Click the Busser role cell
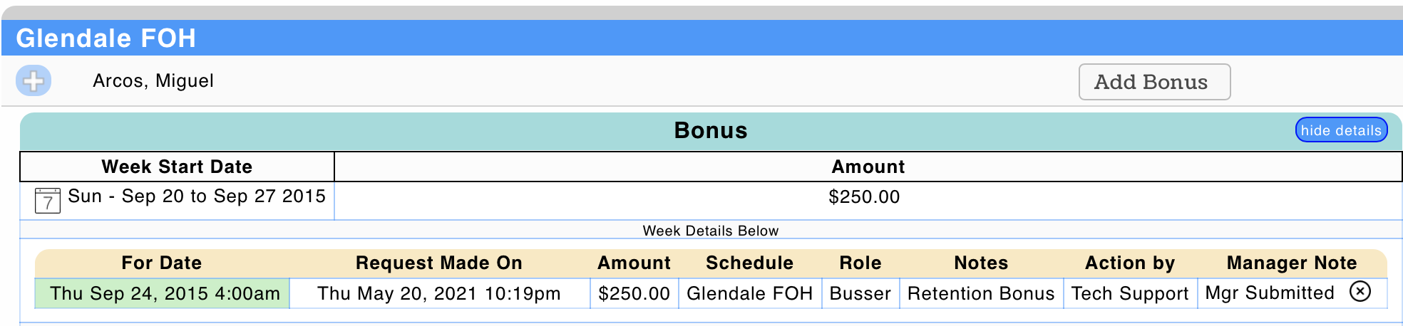Image resolution: width=1403 pixels, height=326 pixels. tap(860, 294)
